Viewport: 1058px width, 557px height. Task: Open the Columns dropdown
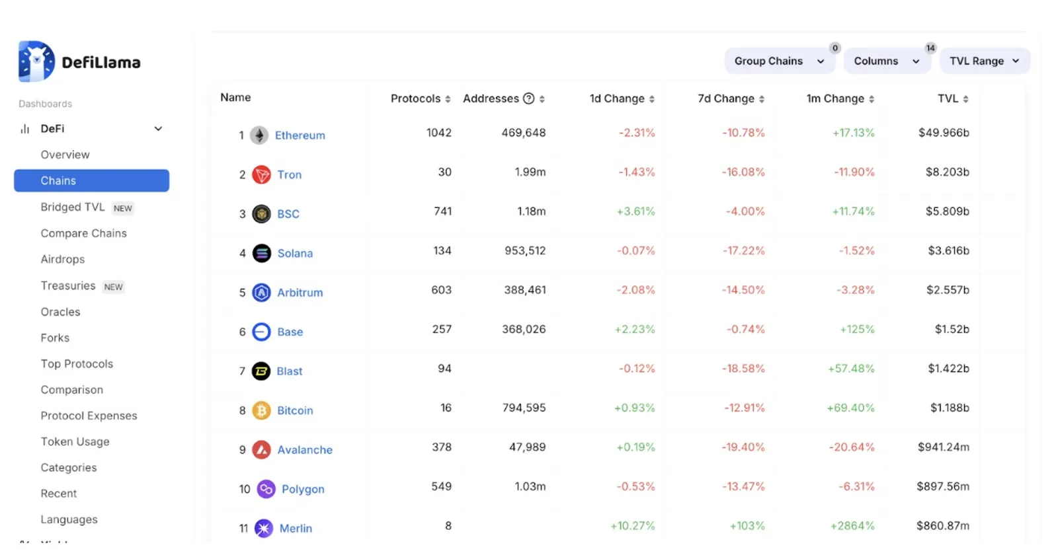(887, 61)
